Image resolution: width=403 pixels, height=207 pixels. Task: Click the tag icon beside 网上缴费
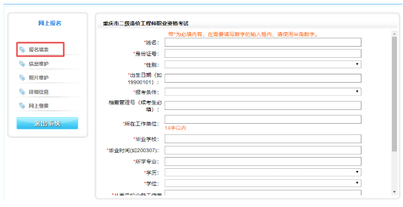22,105
